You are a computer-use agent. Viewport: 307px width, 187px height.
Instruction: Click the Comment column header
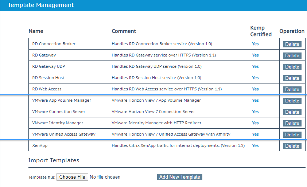pos(124,31)
